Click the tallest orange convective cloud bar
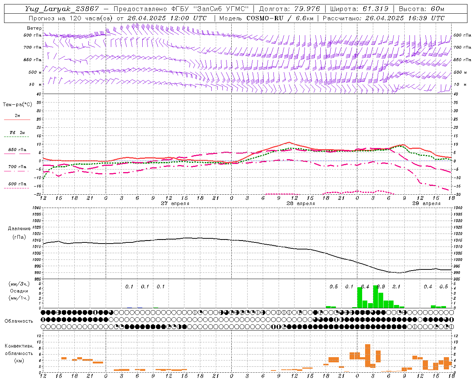Screen dimensions: 473x379 point(368,356)
